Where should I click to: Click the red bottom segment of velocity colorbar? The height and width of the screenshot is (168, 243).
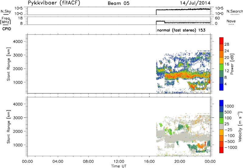221,150
